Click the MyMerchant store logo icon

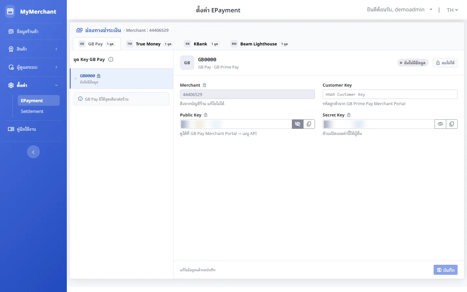click(x=10, y=11)
